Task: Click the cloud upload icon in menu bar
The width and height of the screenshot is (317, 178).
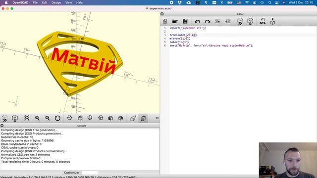Action: [188, 2]
